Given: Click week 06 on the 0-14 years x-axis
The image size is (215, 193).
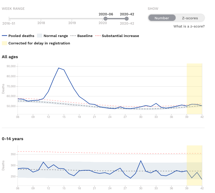Looking at the screenshot, I should click(18, 188).
